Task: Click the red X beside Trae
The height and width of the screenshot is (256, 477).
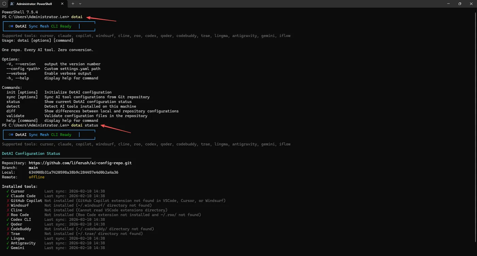Action: pyautogui.click(x=8, y=234)
